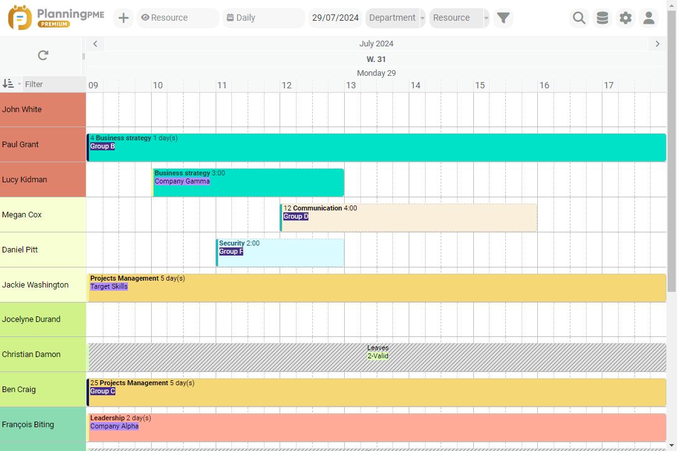The width and height of the screenshot is (677, 451).
Task: Select the Jocelyne Durand resource row
Action: coord(43,319)
